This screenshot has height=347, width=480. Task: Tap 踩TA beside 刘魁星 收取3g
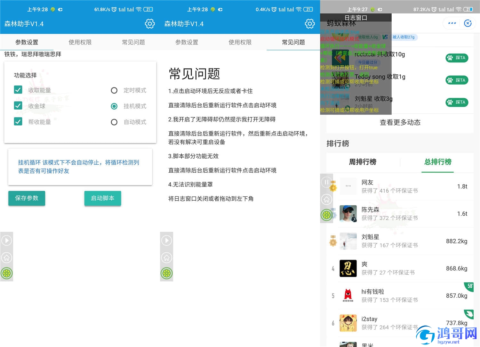click(x=457, y=102)
